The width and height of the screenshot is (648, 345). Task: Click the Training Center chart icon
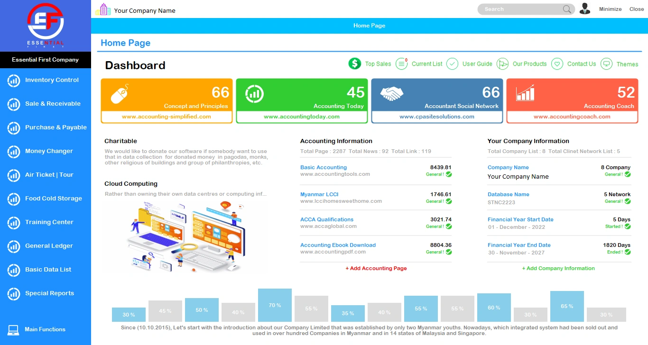(13, 223)
